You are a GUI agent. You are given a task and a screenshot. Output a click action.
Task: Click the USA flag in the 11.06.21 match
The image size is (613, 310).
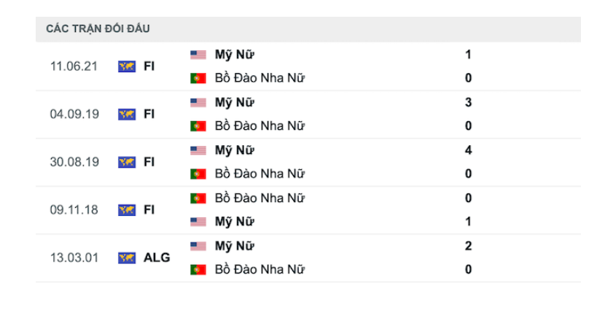[198, 55]
